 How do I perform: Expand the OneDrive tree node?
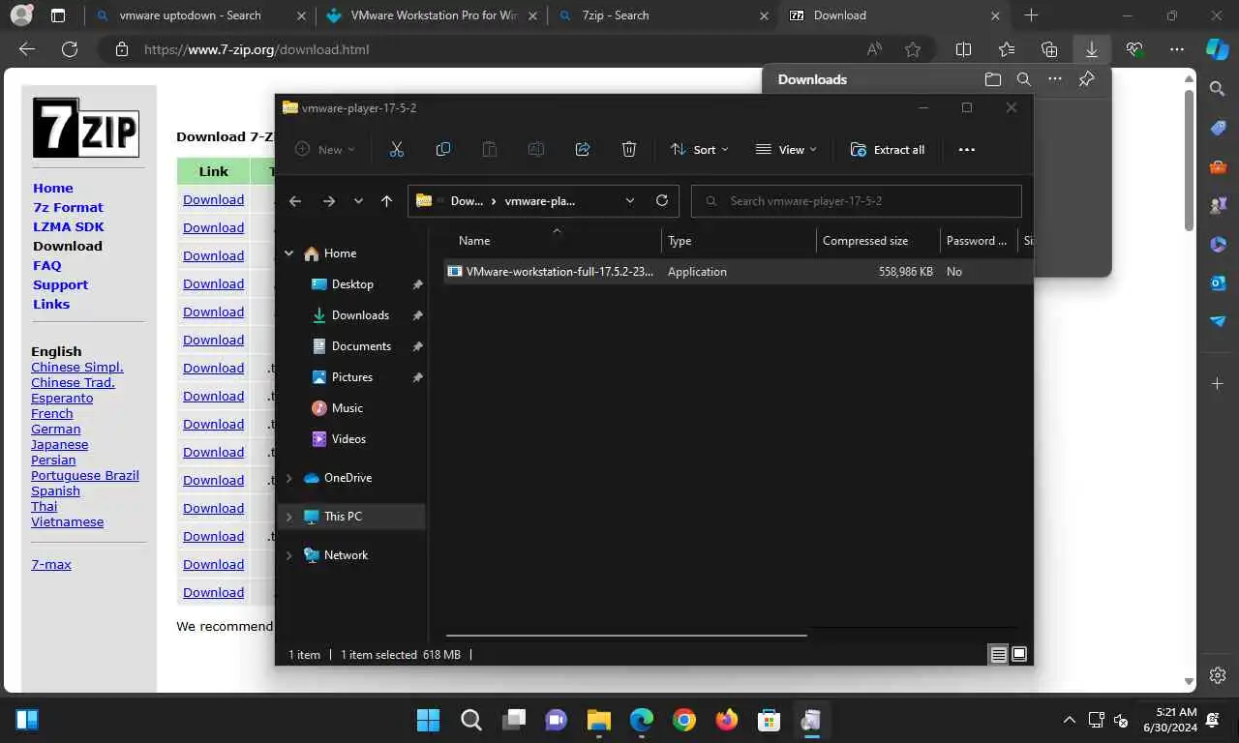(x=288, y=478)
